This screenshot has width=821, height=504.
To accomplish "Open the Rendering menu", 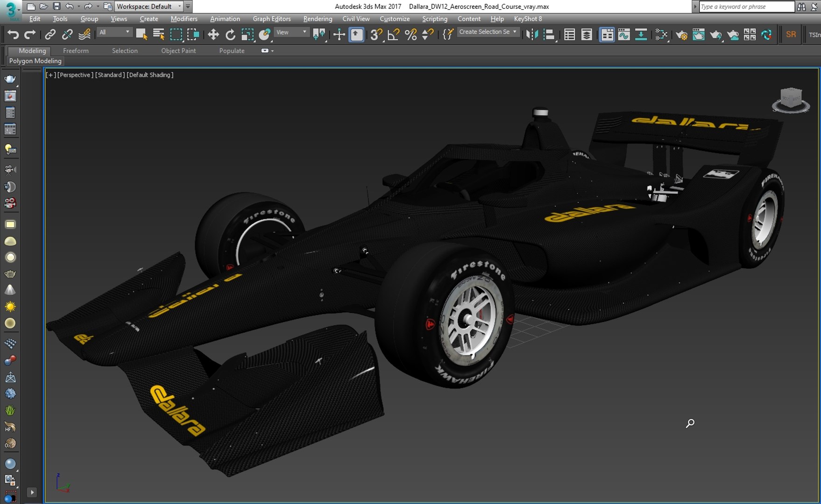I will pos(318,19).
